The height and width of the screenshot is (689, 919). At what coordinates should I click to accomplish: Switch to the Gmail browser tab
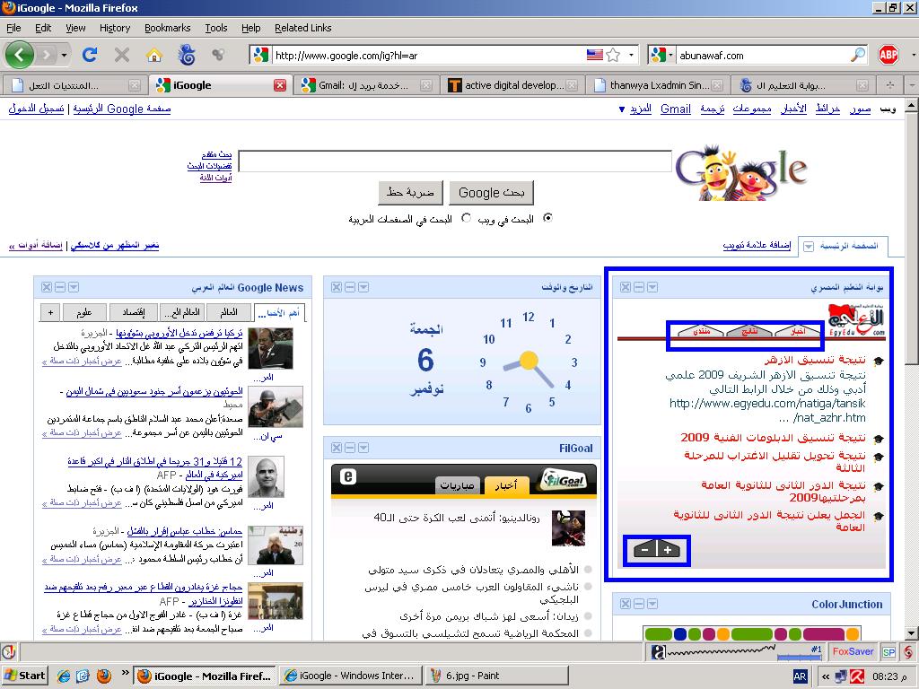pos(366,85)
